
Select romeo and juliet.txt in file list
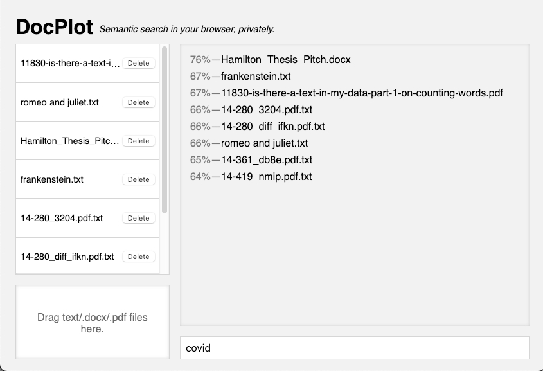point(60,102)
